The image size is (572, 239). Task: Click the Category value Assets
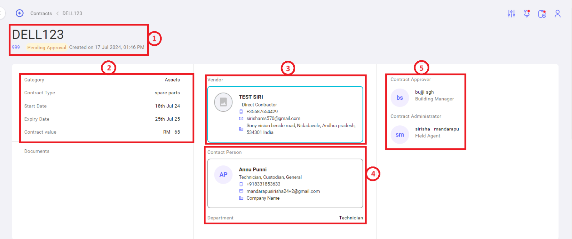(172, 80)
